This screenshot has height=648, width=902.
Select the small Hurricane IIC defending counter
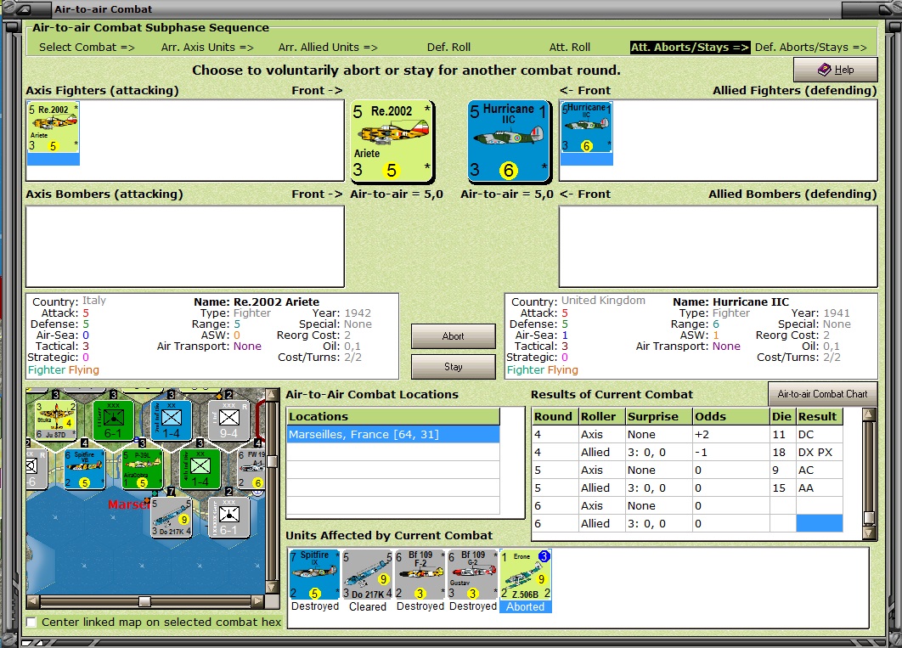pos(586,127)
